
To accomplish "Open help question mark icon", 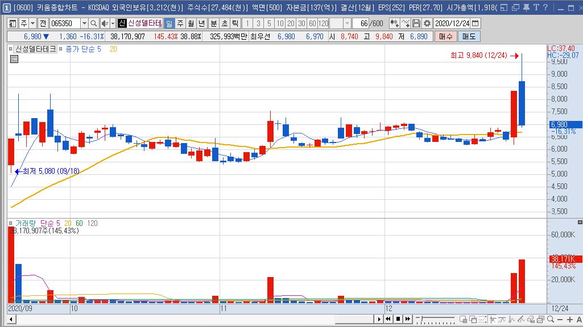I will click(x=545, y=7).
